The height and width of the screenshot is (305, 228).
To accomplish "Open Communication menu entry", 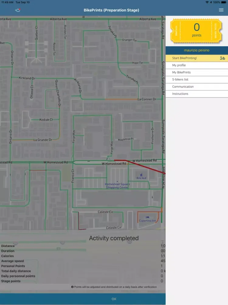I will coord(197,87).
